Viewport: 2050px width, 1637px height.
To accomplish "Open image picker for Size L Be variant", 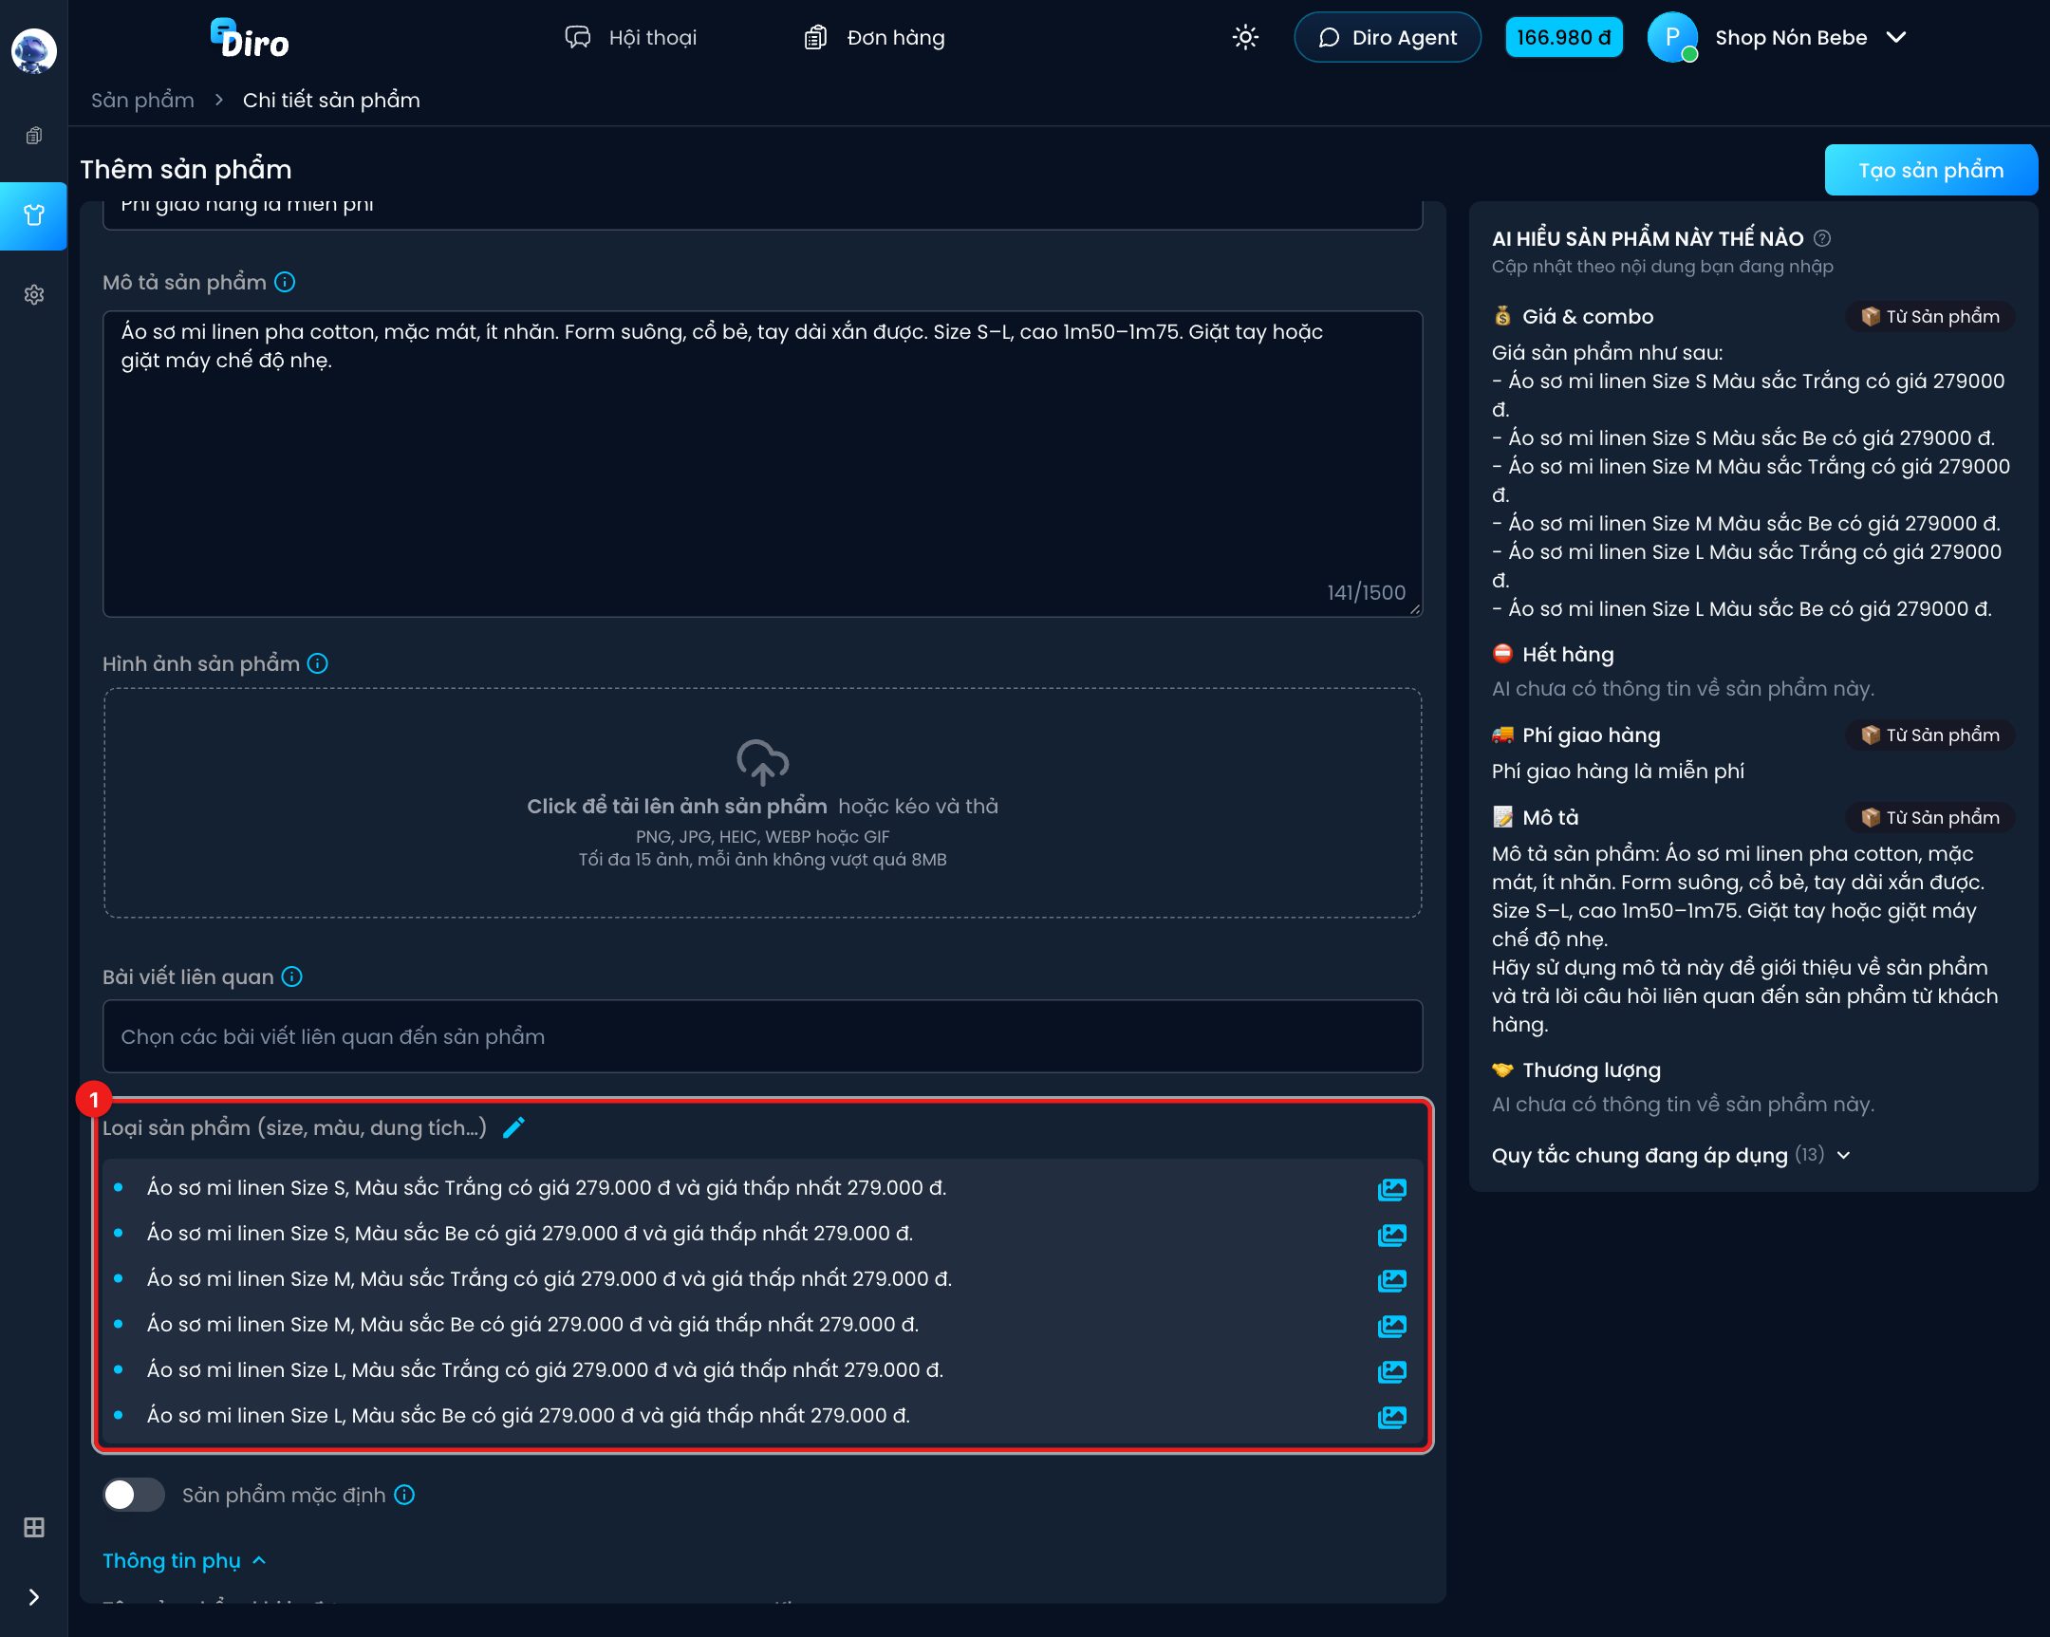I will point(1392,1417).
